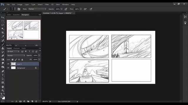Click the foreground color swatch
188x105 pixels.
2,97
